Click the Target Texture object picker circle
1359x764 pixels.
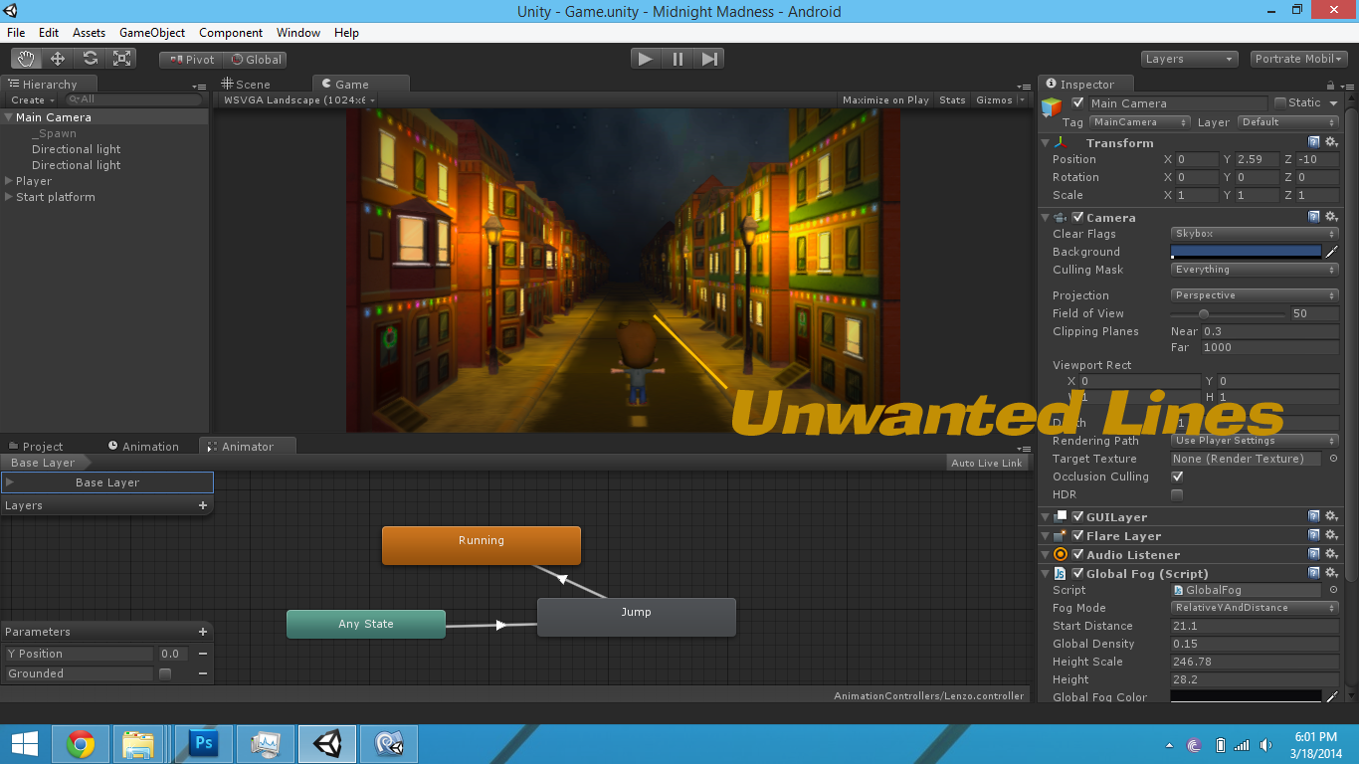click(1333, 459)
